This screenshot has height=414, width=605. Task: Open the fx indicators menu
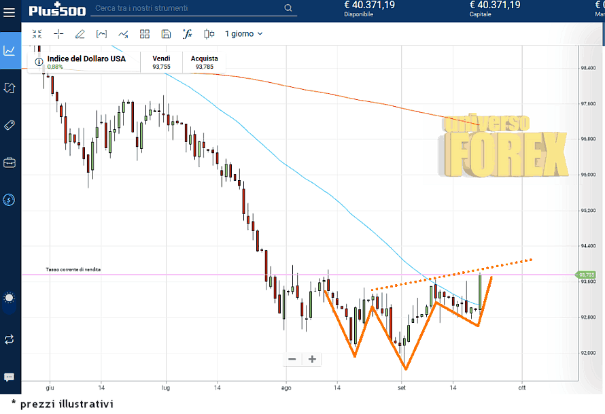(x=188, y=33)
